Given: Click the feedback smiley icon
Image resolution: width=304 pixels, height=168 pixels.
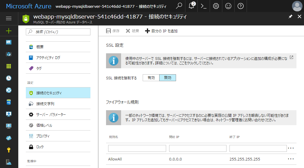Looking at the screenshot, I should point(228,6).
